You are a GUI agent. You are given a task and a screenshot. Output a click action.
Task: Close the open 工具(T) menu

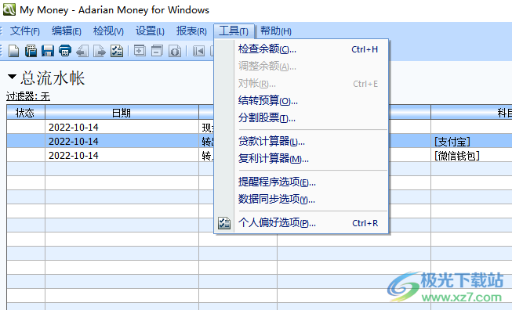pyautogui.click(x=234, y=31)
